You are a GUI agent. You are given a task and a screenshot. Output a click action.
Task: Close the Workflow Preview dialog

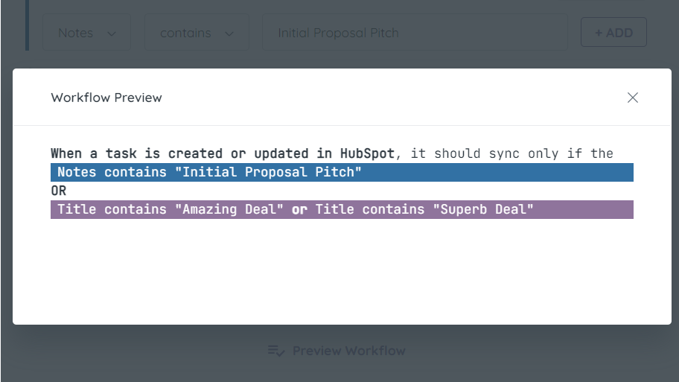click(x=633, y=98)
